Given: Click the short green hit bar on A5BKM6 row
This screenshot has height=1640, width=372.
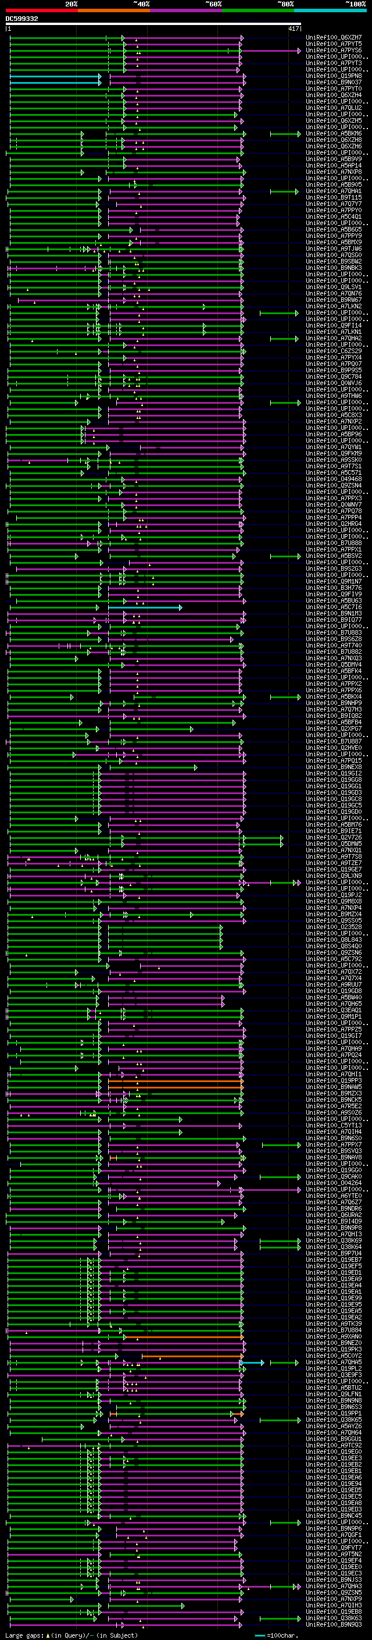Looking at the screenshot, I should (x=285, y=134).
